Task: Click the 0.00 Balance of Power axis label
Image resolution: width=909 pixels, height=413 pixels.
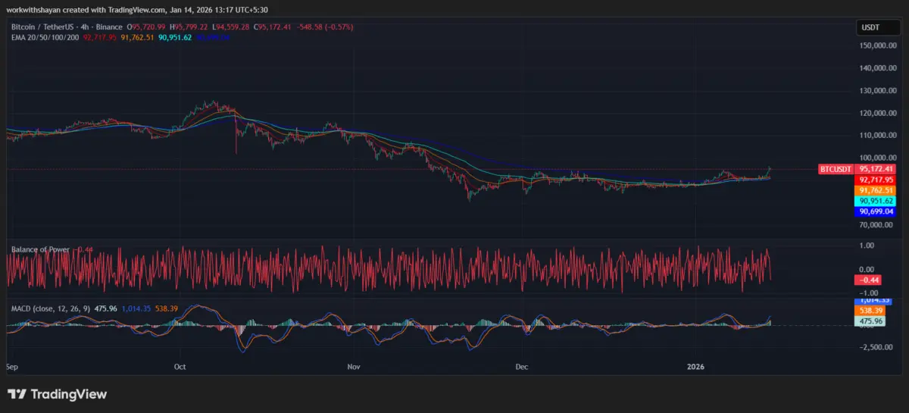Action: (867, 269)
